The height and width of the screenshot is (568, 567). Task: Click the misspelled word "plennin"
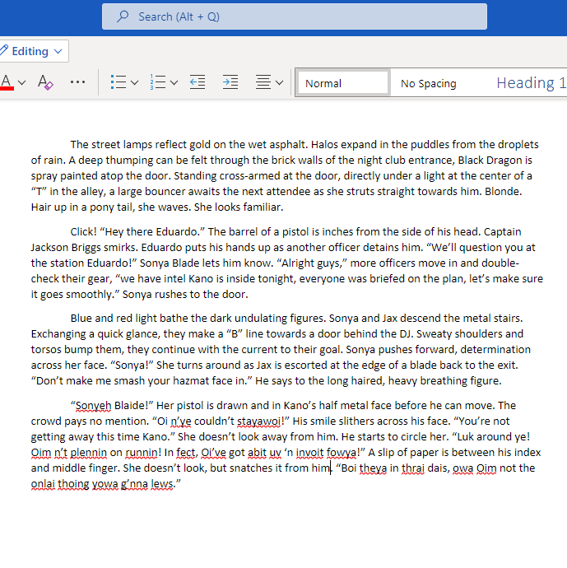pos(88,453)
